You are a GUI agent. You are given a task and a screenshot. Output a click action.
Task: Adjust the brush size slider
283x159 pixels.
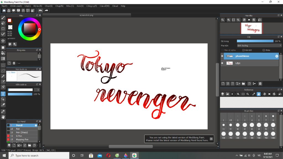20,90
